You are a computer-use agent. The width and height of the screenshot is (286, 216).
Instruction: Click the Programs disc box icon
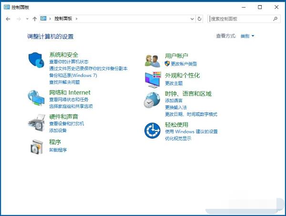click(x=37, y=147)
